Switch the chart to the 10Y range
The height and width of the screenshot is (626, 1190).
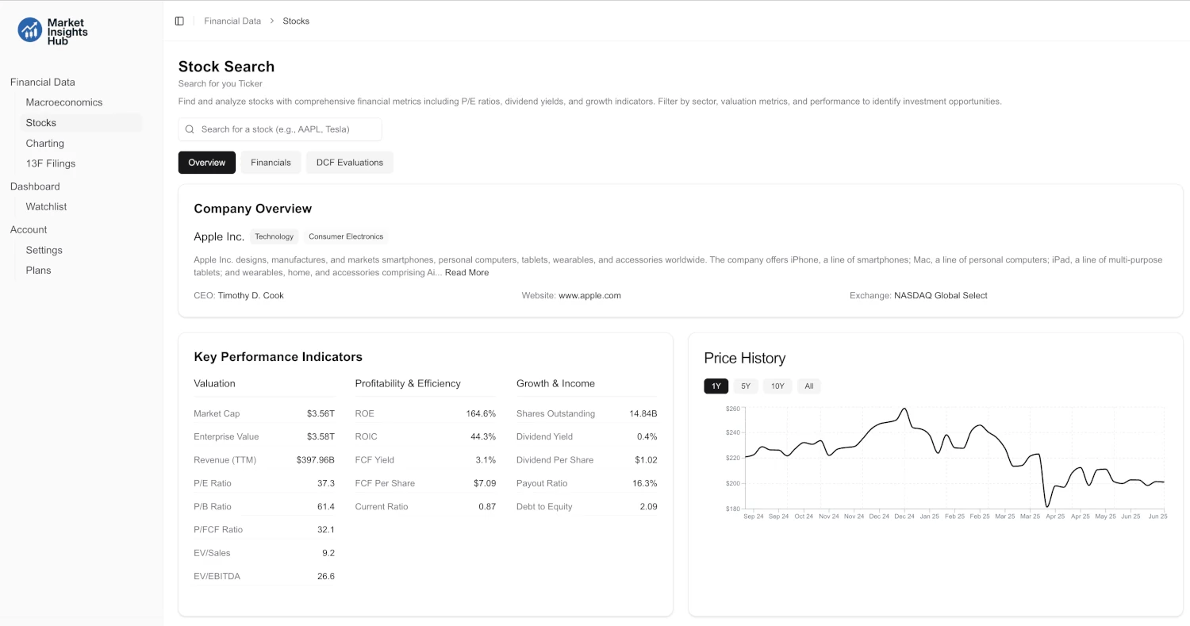(x=777, y=386)
